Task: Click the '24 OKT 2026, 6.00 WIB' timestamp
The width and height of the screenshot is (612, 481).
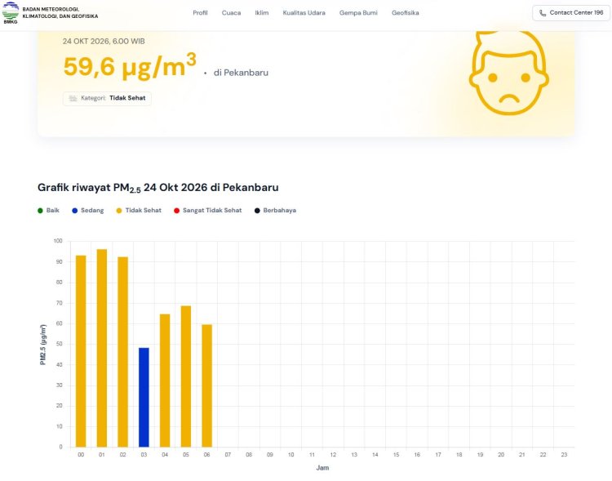Action: click(104, 42)
